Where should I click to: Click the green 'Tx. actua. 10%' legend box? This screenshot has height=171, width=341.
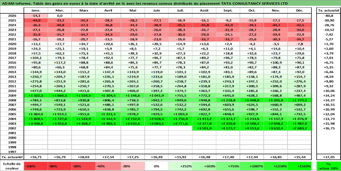(329, 166)
